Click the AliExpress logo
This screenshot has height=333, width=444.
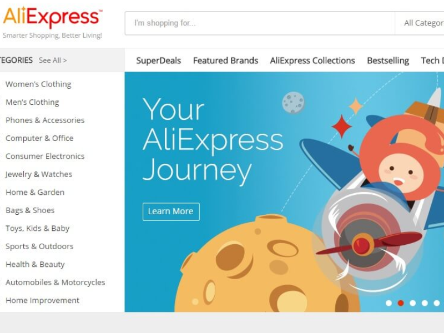[x=53, y=18]
